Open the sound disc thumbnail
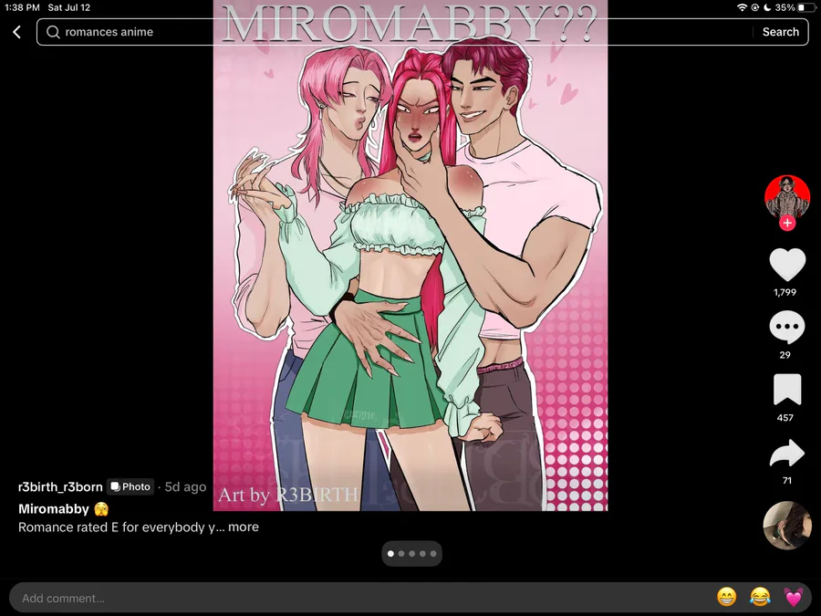This screenshot has width=821, height=616. (787, 526)
